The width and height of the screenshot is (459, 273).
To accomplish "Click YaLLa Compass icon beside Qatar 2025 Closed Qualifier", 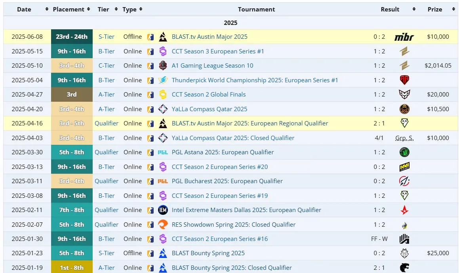I will (x=163, y=138).
